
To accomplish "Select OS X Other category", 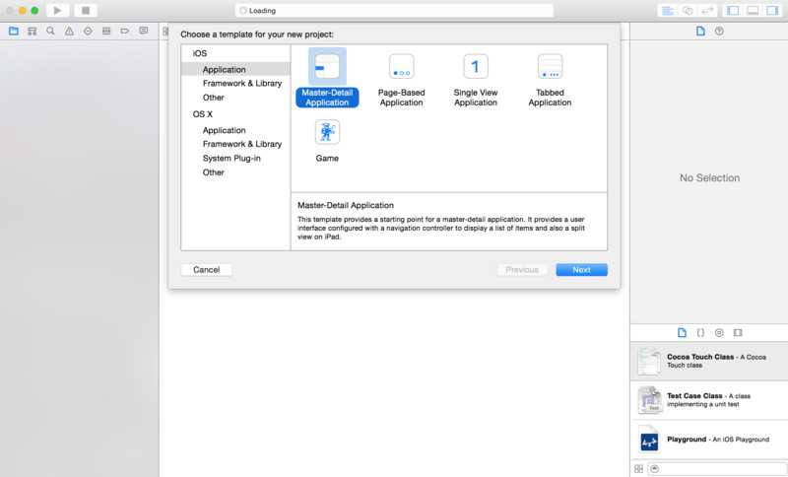I will pos(214,172).
